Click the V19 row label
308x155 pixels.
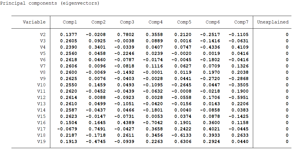coord(41,142)
